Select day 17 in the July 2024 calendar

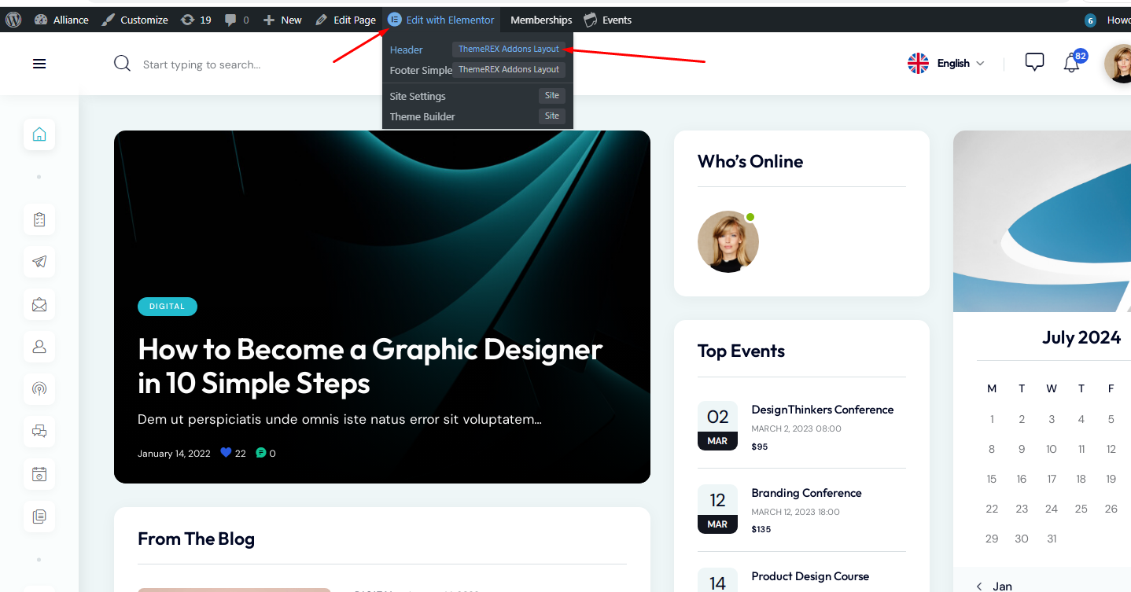coord(1052,479)
